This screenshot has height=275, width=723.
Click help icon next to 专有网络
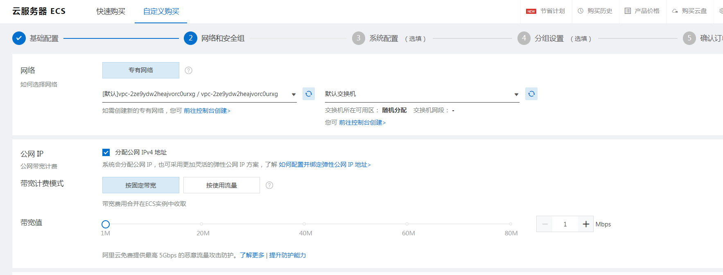(188, 70)
